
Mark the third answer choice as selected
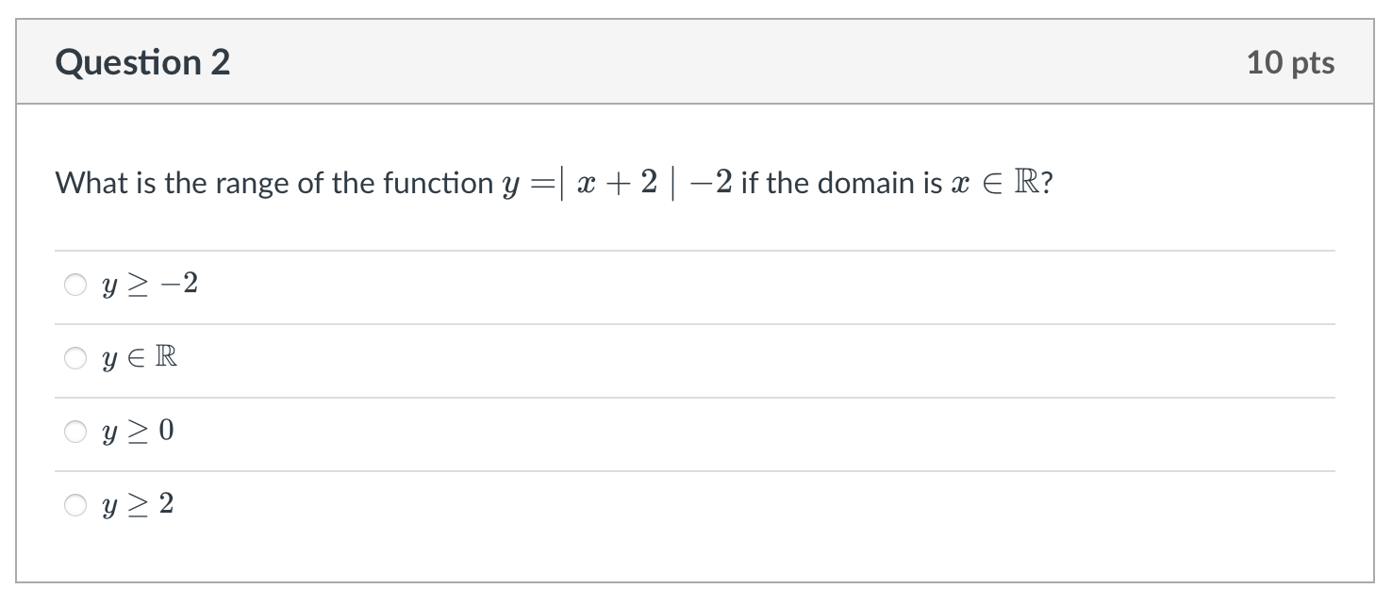click(x=75, y=431)
